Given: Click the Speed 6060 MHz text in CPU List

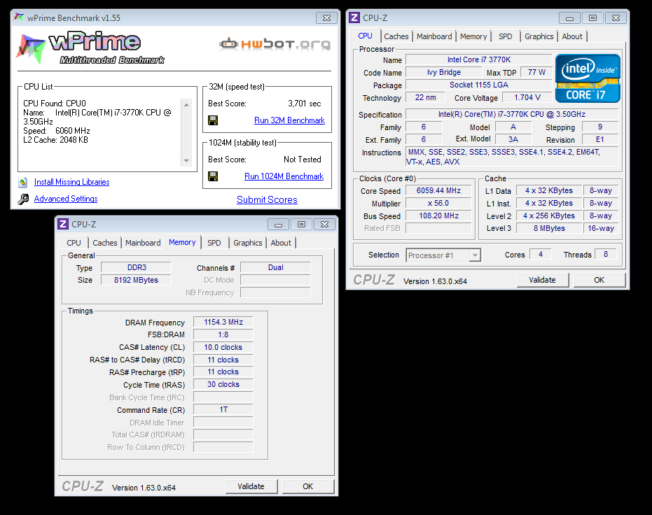Looking at the screenshot, I should (x=57, y=131).
